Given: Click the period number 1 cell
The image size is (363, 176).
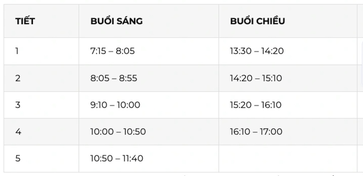Looking at the screenshot, I should (17, 51).
